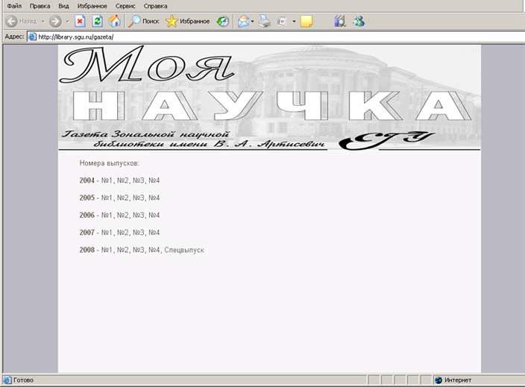Image resolution: width=525 pixels, height=387 pixels.
Task: Print the page with printer icon
Action: point(265,22)
